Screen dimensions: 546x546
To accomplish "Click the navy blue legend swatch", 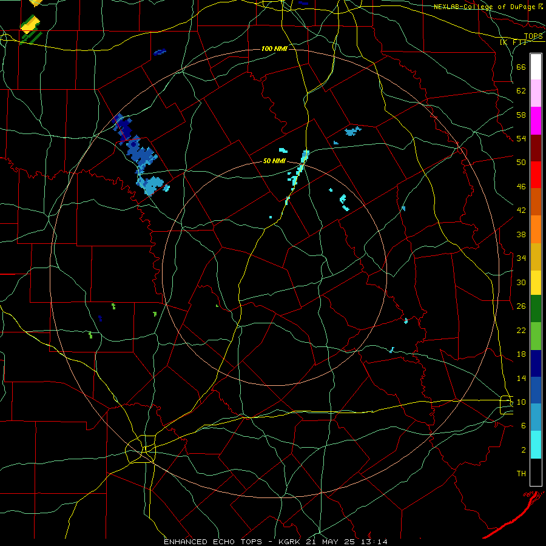I will pyautogui.click(x=536, y=363).
